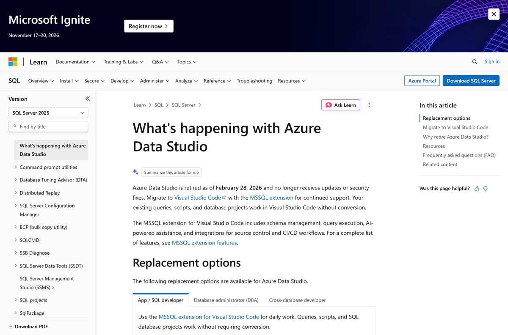Image resolution: width=508 pixels, height=335 pixels.
Task: Select What's happening with Azure Data Studio item
Action: point(51,150)
